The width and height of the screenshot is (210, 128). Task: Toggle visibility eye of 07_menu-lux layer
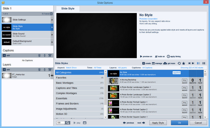52,76
